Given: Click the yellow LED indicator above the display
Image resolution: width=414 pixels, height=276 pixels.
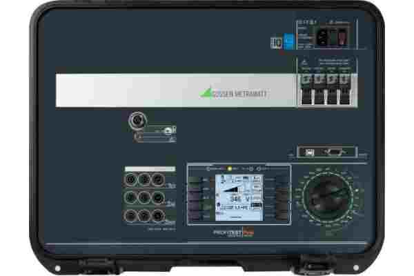Looking at the screenshot, I should tap(230, 168).
